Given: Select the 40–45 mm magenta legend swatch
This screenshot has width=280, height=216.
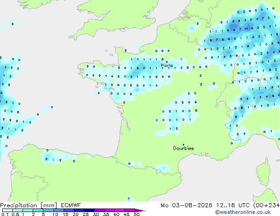Looking at the screenshot, I should (120, 210).
